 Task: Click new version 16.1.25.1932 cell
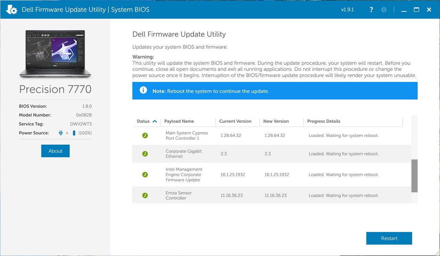coord(277,175)
